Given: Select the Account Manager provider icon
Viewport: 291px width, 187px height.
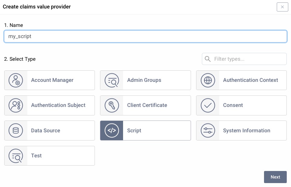Looking at the screenshot, I should coord(16,80).
